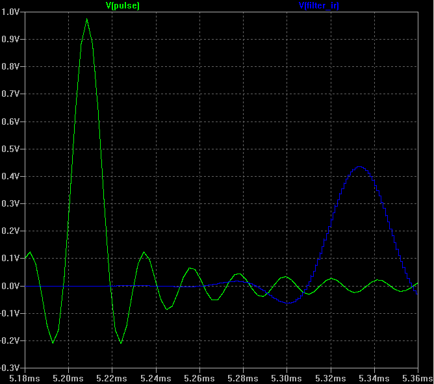434x384 pixels.
Task: Click the 0.4V axis label
Action: coord(10,176)
